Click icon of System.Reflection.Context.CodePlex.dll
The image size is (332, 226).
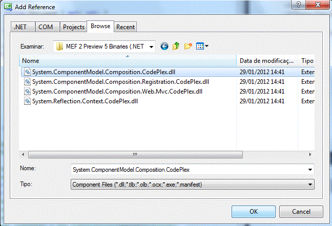point(27,101)
